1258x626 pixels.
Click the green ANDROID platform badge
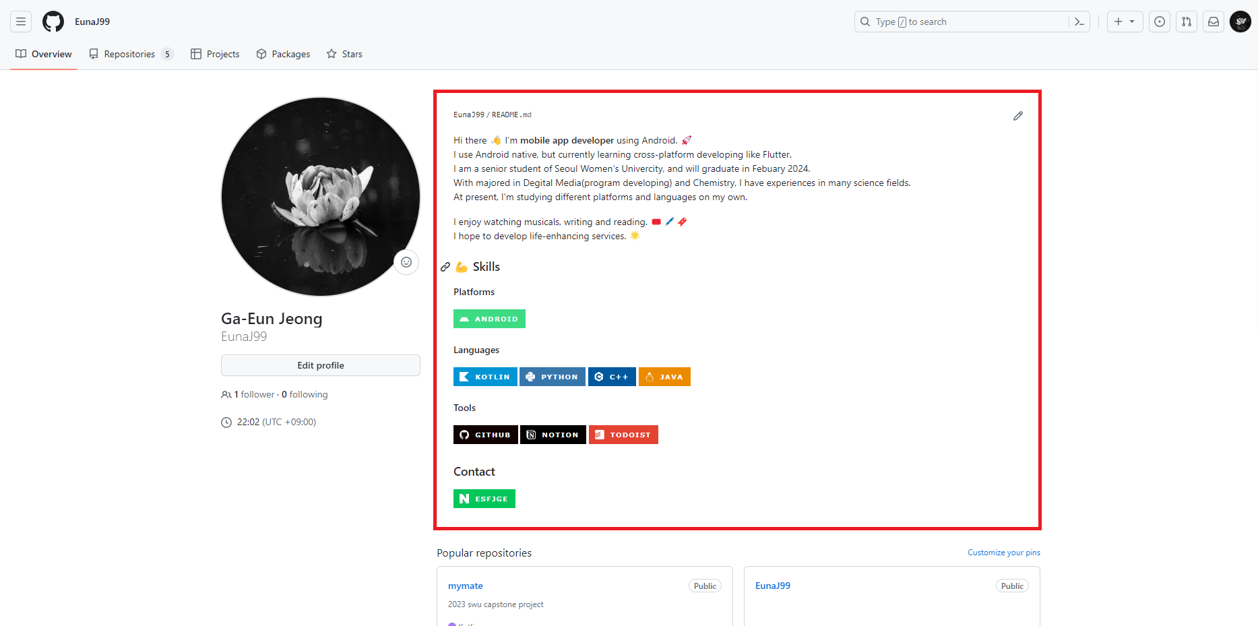coord(489,318)
